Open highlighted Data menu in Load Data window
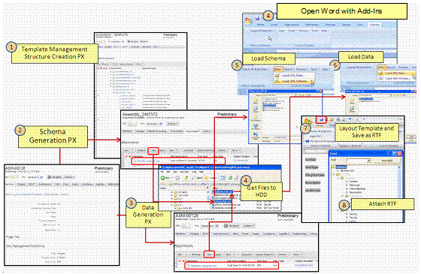 [x=382, y=68]
